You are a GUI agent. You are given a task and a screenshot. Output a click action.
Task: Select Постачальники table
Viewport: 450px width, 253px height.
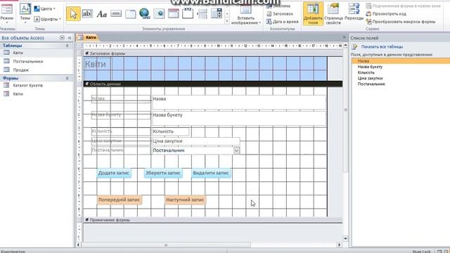pyautogui.click(x=37, y=61)
